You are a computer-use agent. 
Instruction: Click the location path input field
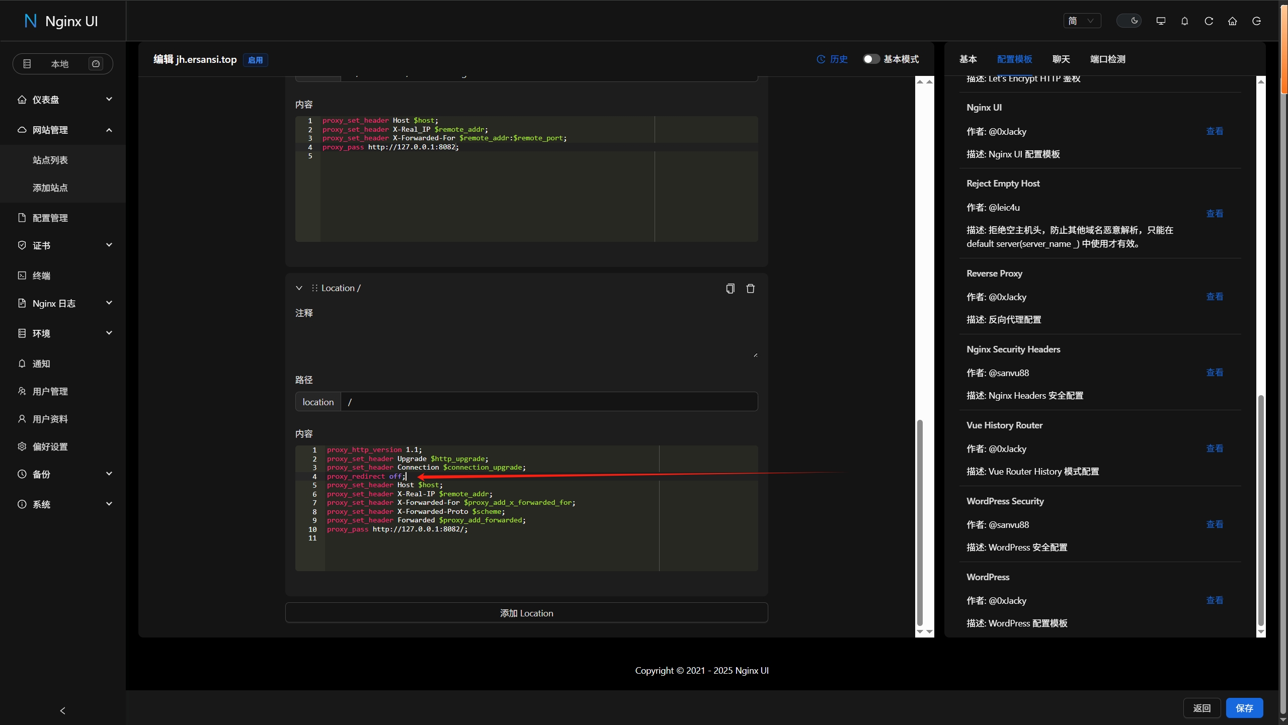[x=549, y=402]
